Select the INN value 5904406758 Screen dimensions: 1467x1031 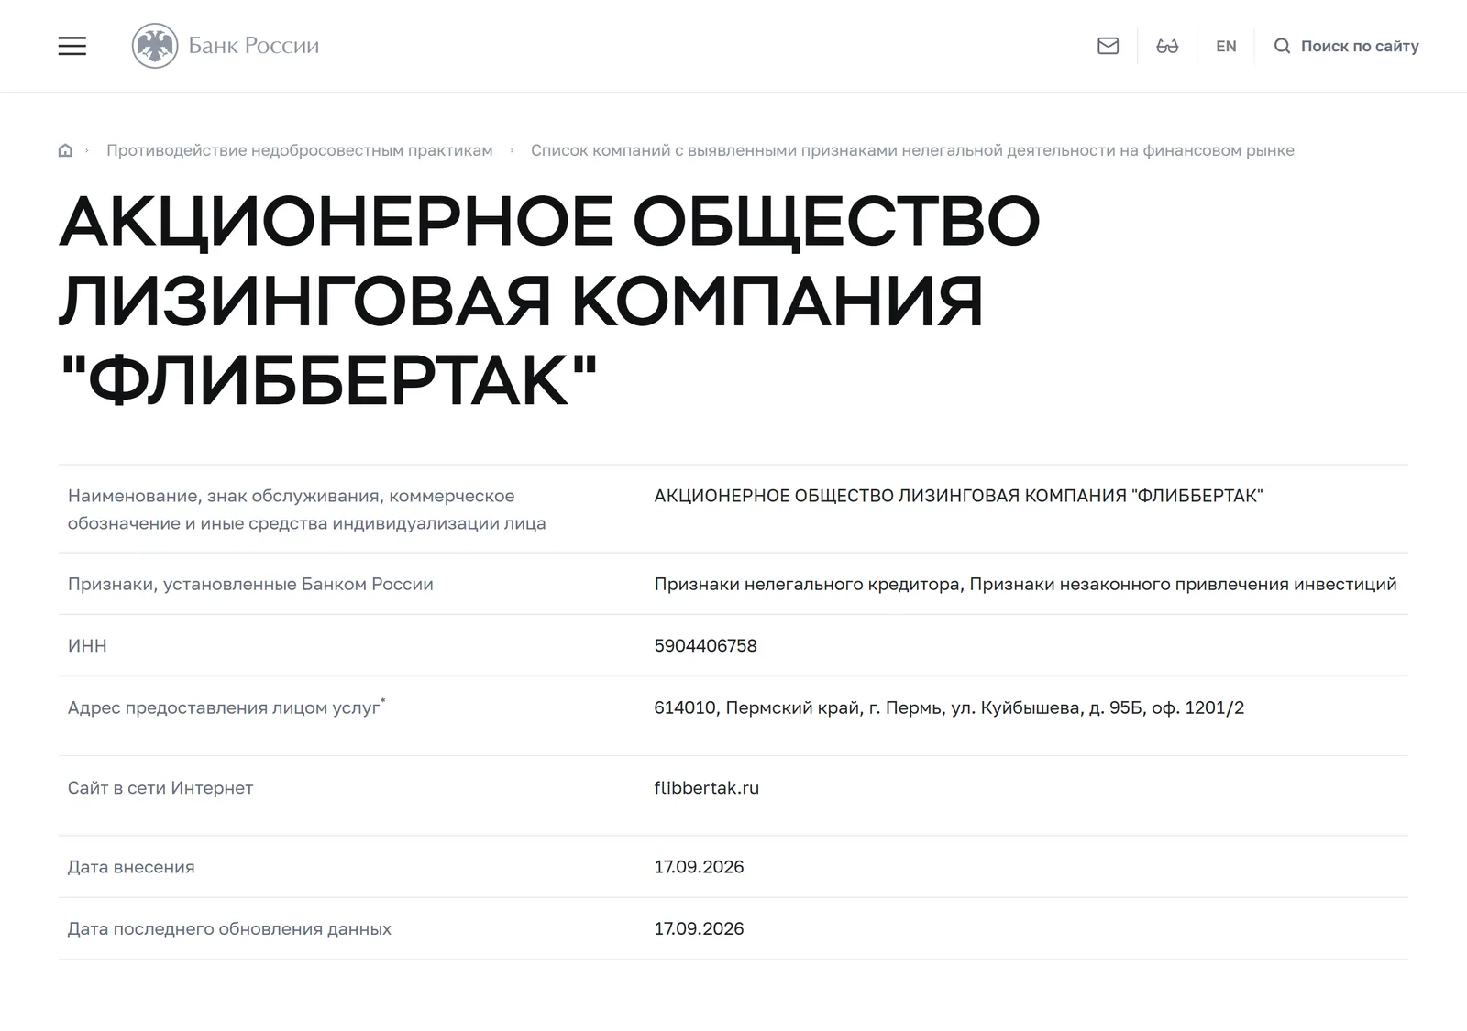(x=705, y=645)
